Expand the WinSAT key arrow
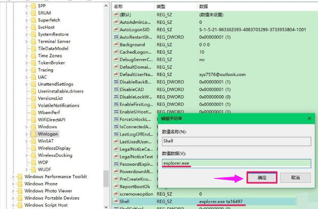 coord(27,141)
